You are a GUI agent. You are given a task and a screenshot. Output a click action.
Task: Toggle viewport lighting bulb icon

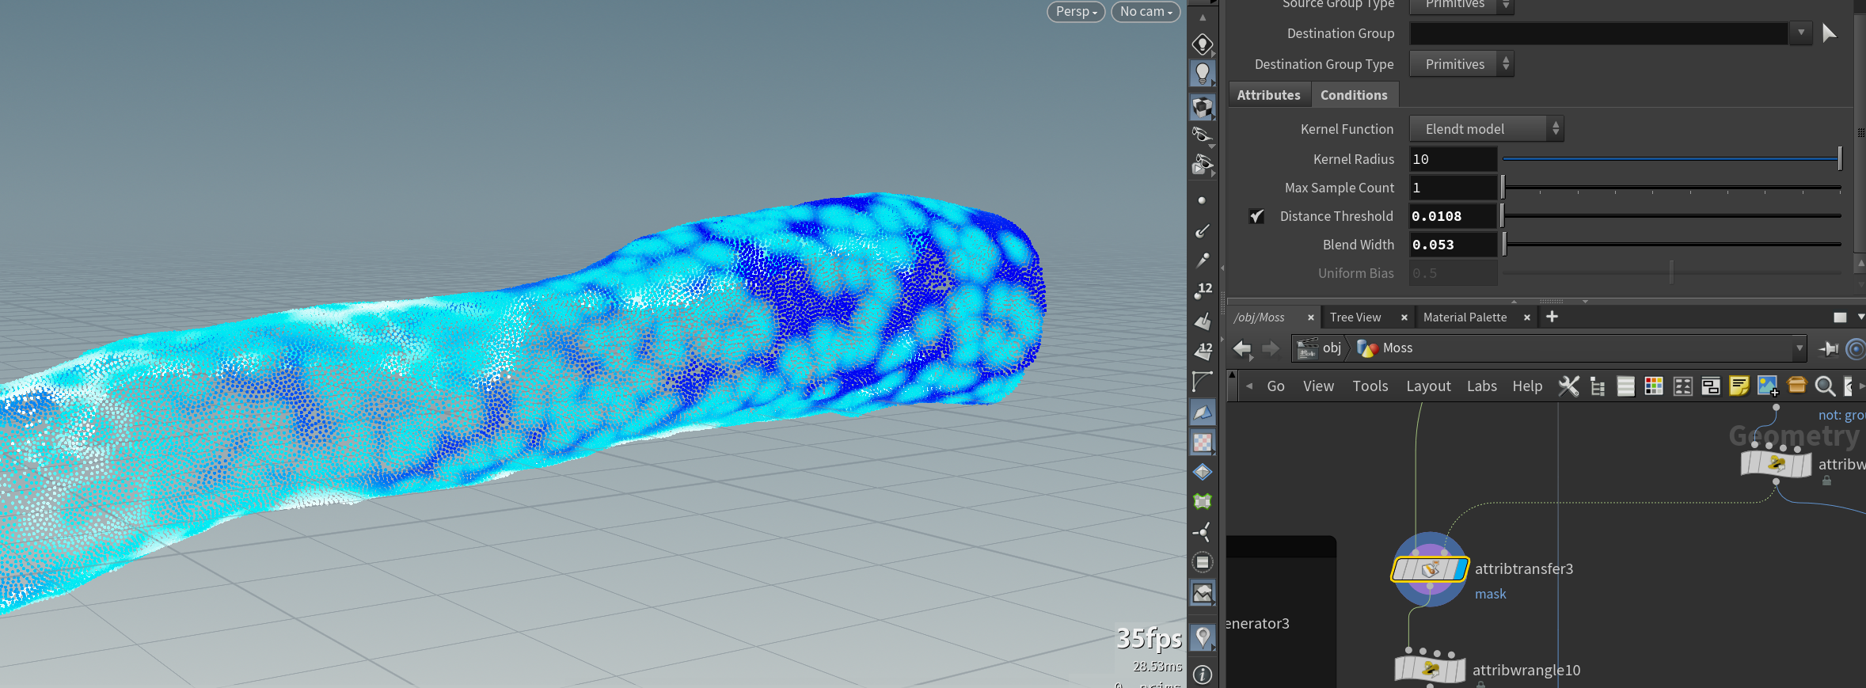click(x=1203, y=74)
